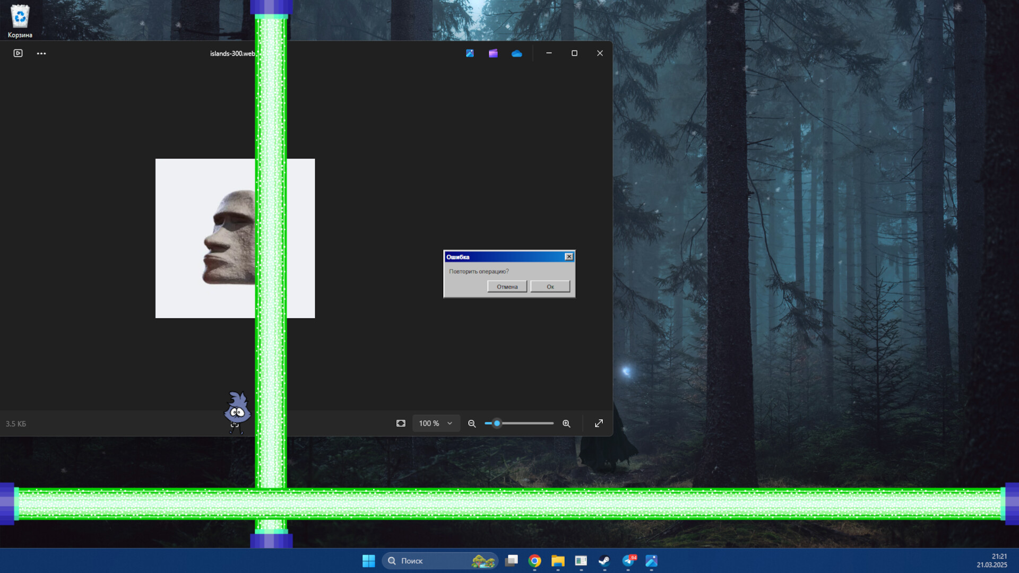Adjust the zoom slider
Viewport: 1019px width, 573px height.
(496, 423)
